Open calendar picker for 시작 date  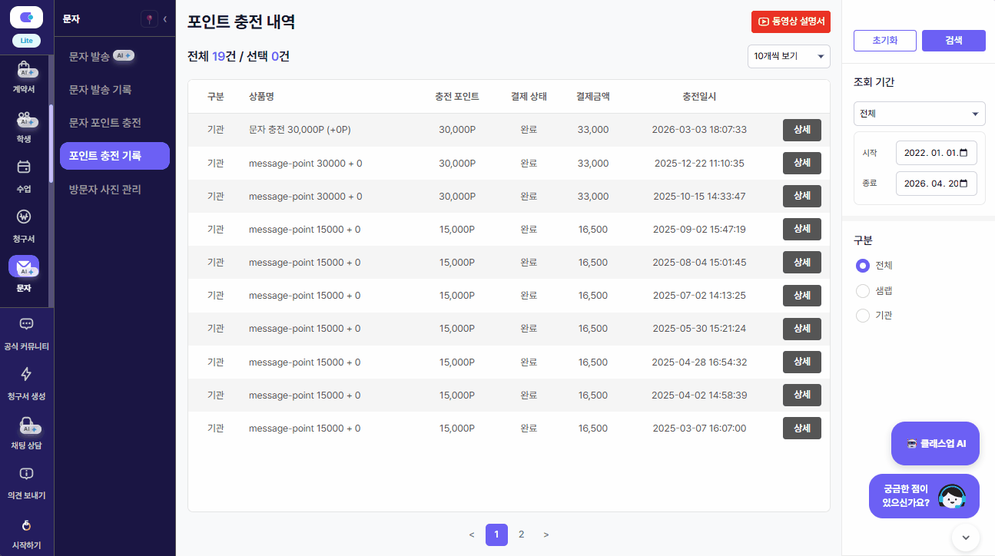click(964, 152)
